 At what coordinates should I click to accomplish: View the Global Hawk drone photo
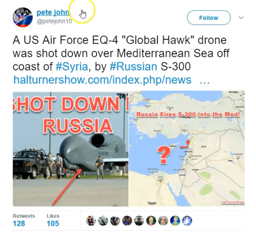70,149
